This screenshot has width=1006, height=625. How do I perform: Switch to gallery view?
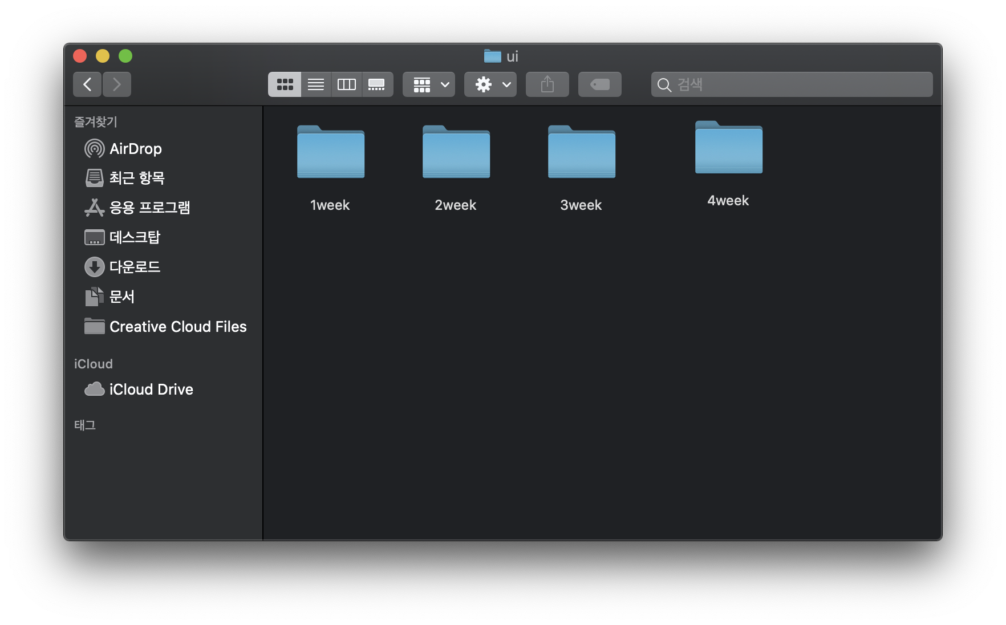[x=377, y=84]
